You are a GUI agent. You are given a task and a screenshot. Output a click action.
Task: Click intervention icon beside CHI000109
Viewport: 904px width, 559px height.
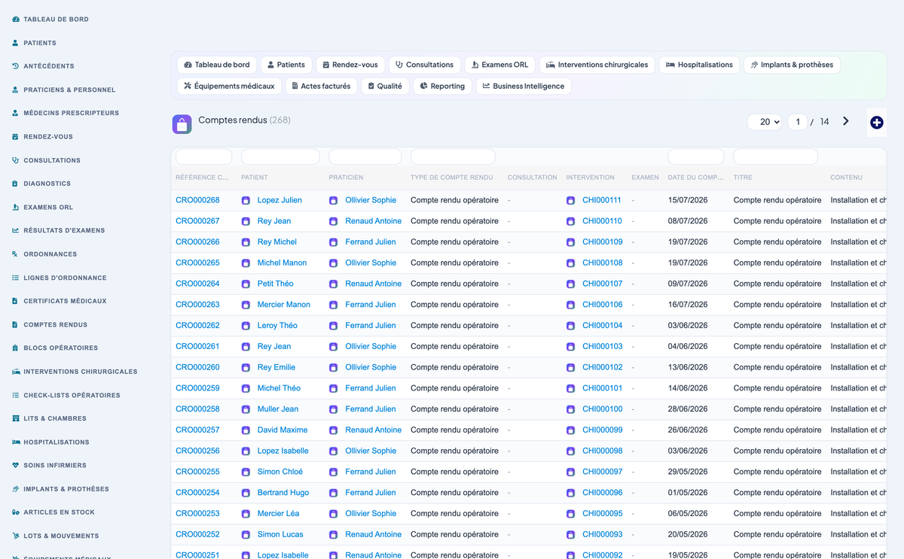point(571,242)
